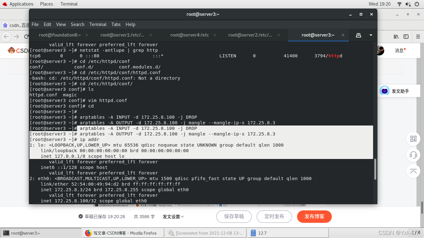Maximize the terminal window
The height and width of the screenshot is (238, 424).
(x=361, y=14)
